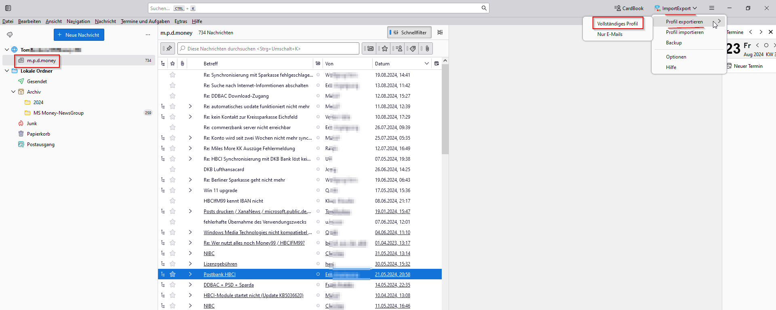
Task: Collapse the Lokale Ordner tree
Action: (7, 71)
